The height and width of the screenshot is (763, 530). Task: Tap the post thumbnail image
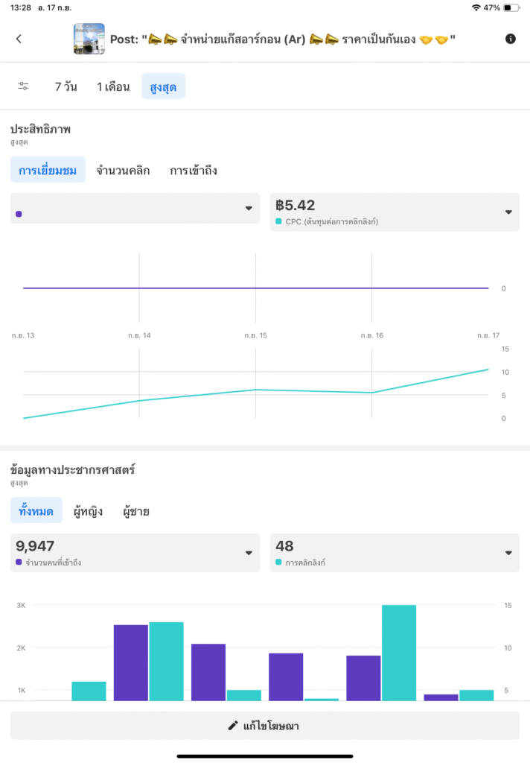coord(89,39)
